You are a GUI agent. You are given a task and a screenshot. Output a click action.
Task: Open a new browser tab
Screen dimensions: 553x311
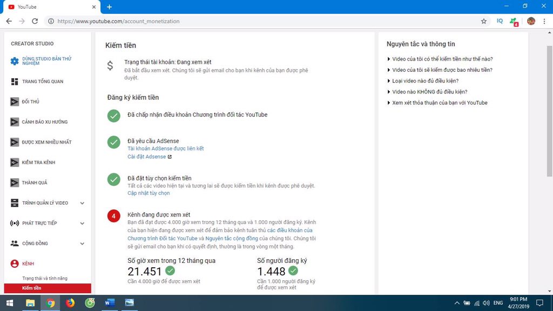point(109,7)
